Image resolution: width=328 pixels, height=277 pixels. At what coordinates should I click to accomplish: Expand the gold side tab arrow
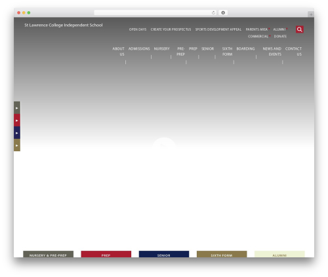17,145
